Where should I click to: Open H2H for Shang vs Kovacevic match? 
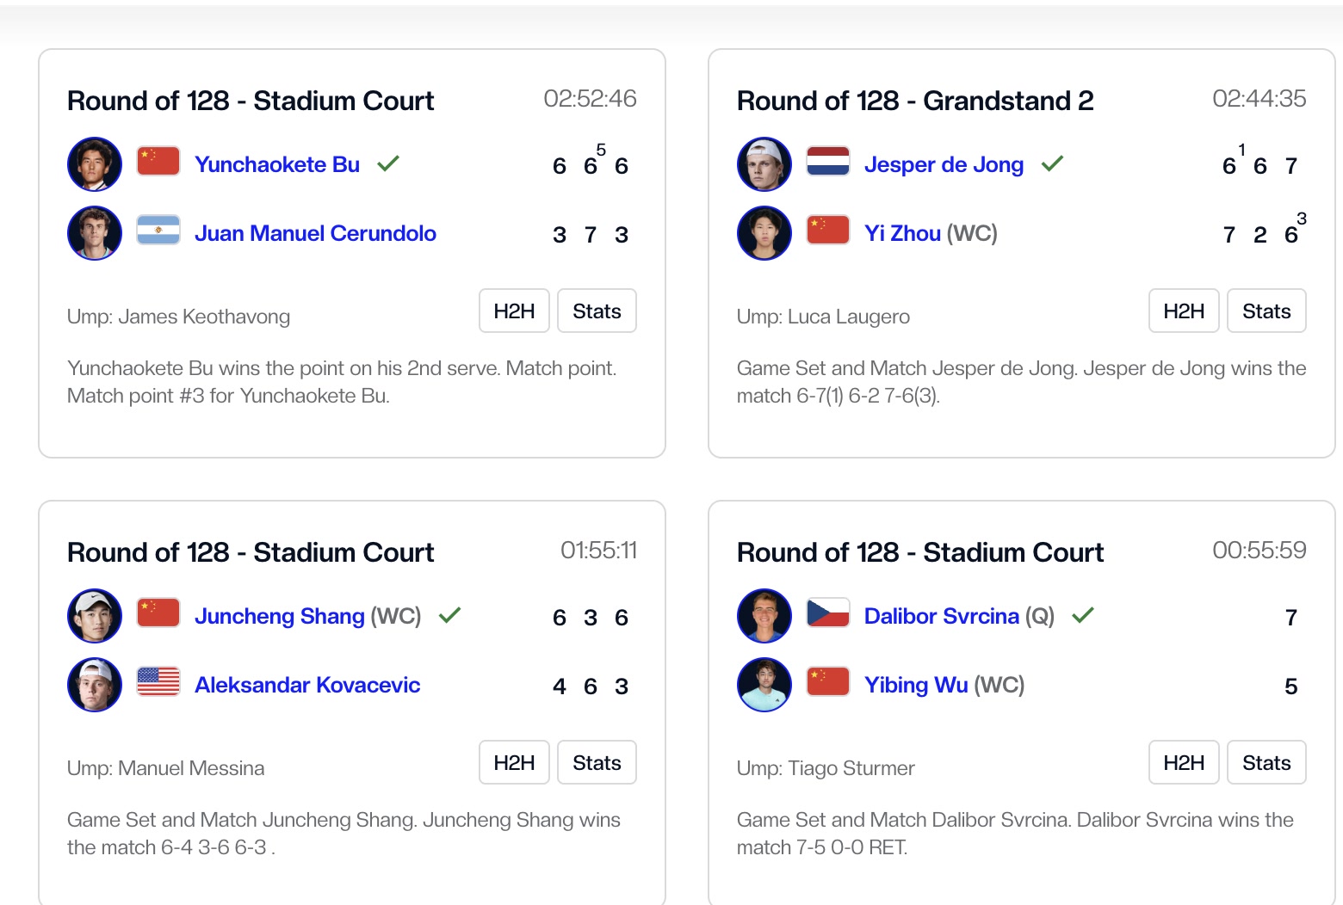pos(514,763)
